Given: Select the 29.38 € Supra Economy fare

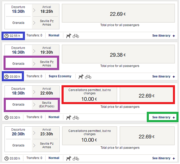Looking at the screenshot, I should 118,55.
